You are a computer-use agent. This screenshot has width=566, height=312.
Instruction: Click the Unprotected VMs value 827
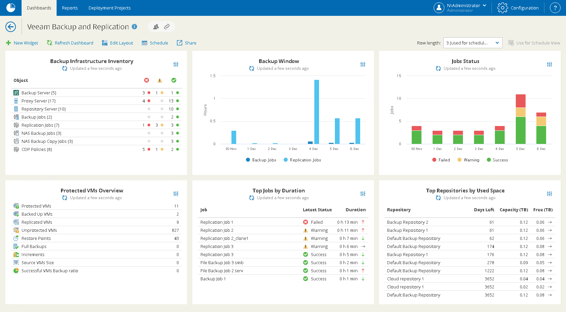175,230
